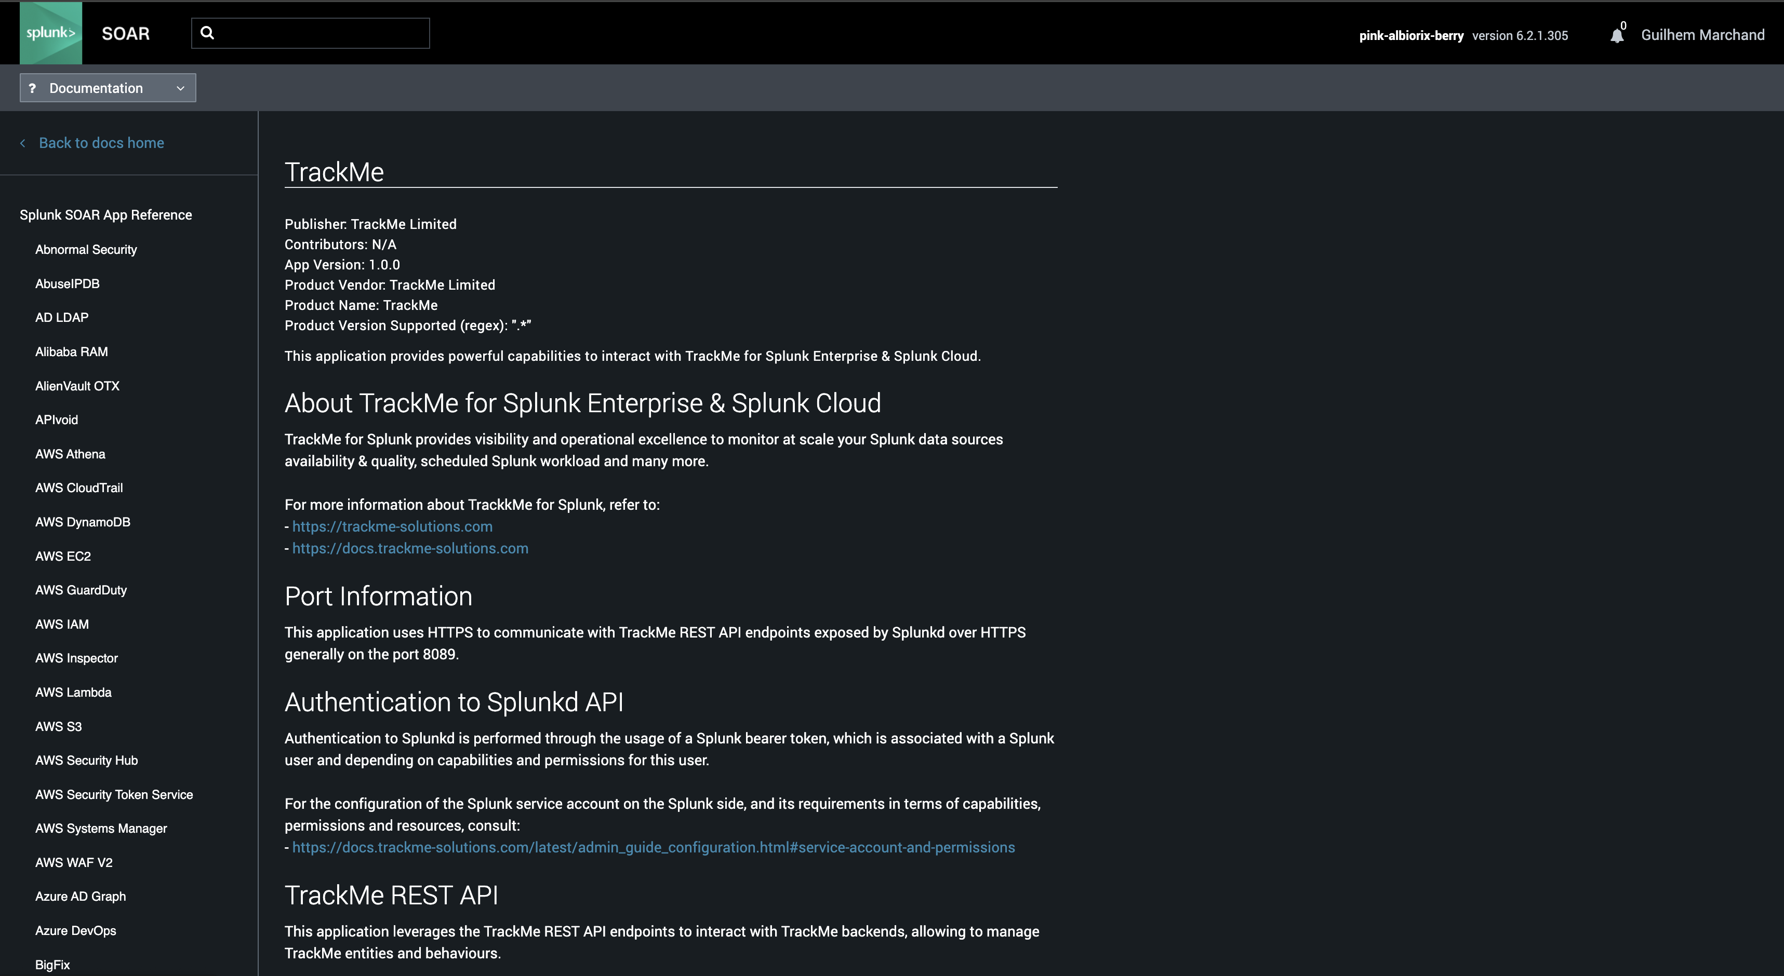Click the version 6.2.1.305 label

click(x=1520, y=35)
